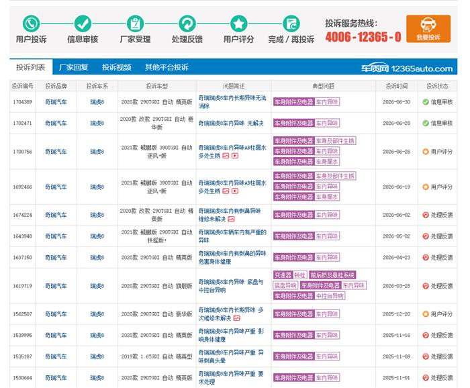Switch to the 其他平台投诉 tab

tap(167, 67)
